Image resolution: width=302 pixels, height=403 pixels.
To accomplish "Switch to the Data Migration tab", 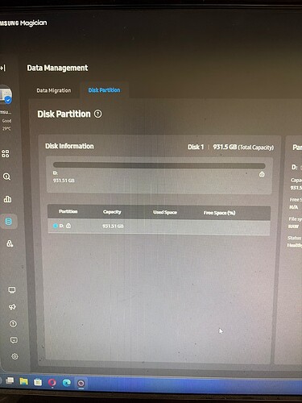I will point(54,90).
